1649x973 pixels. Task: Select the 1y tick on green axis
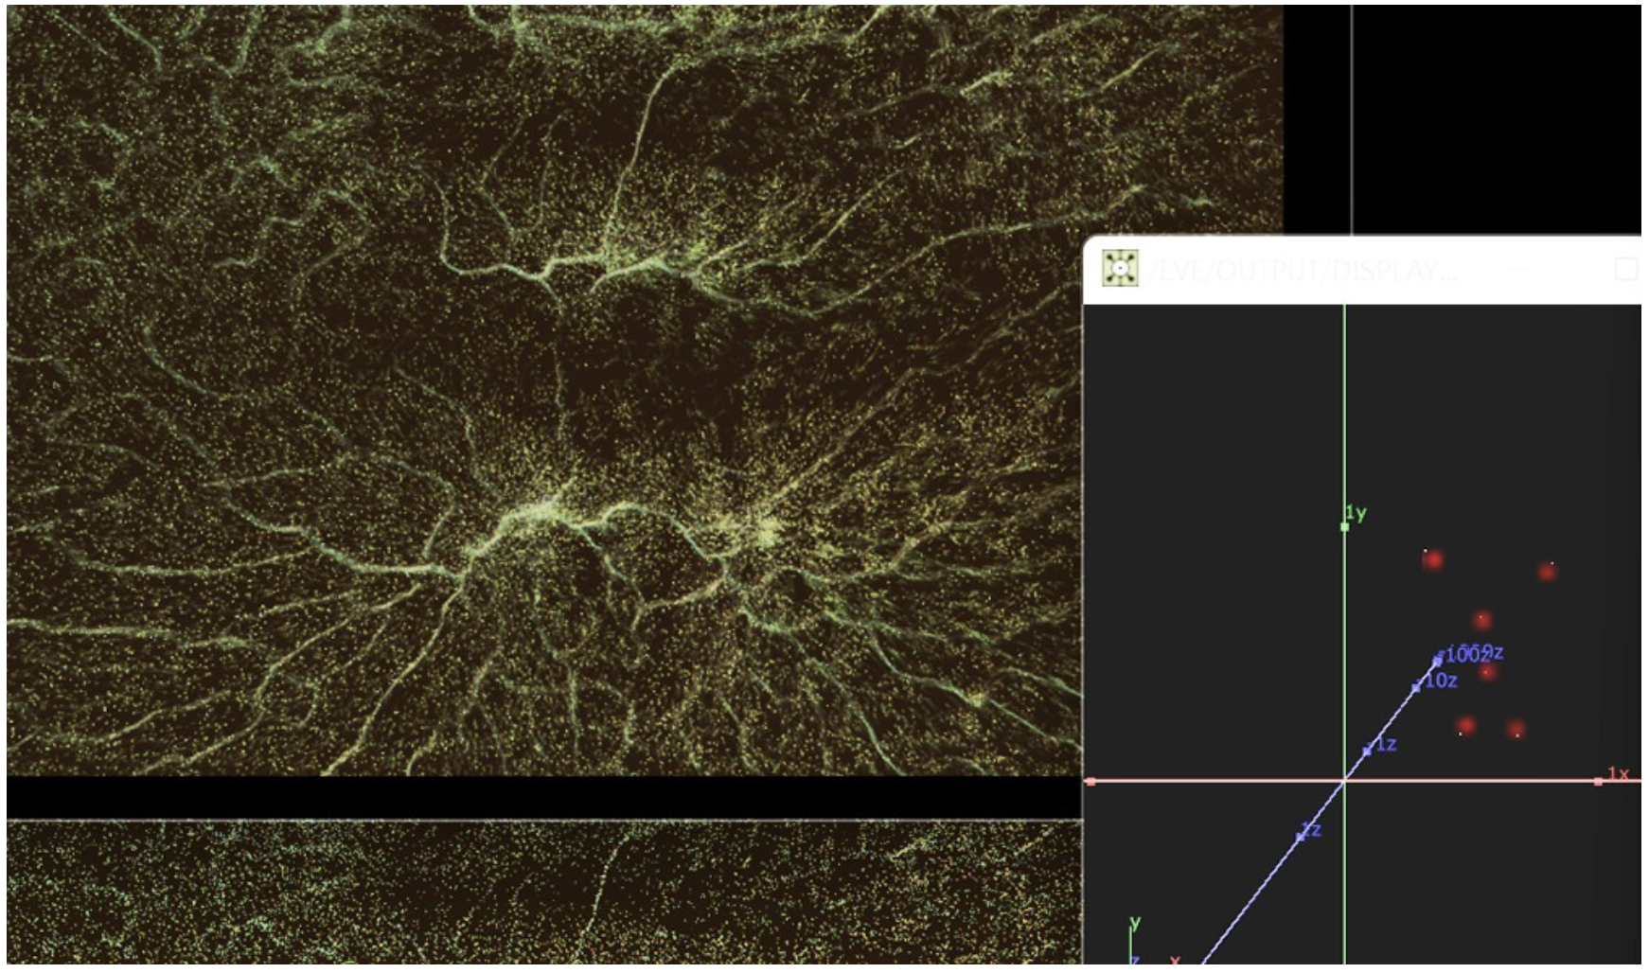click(x=1345, y=526)
